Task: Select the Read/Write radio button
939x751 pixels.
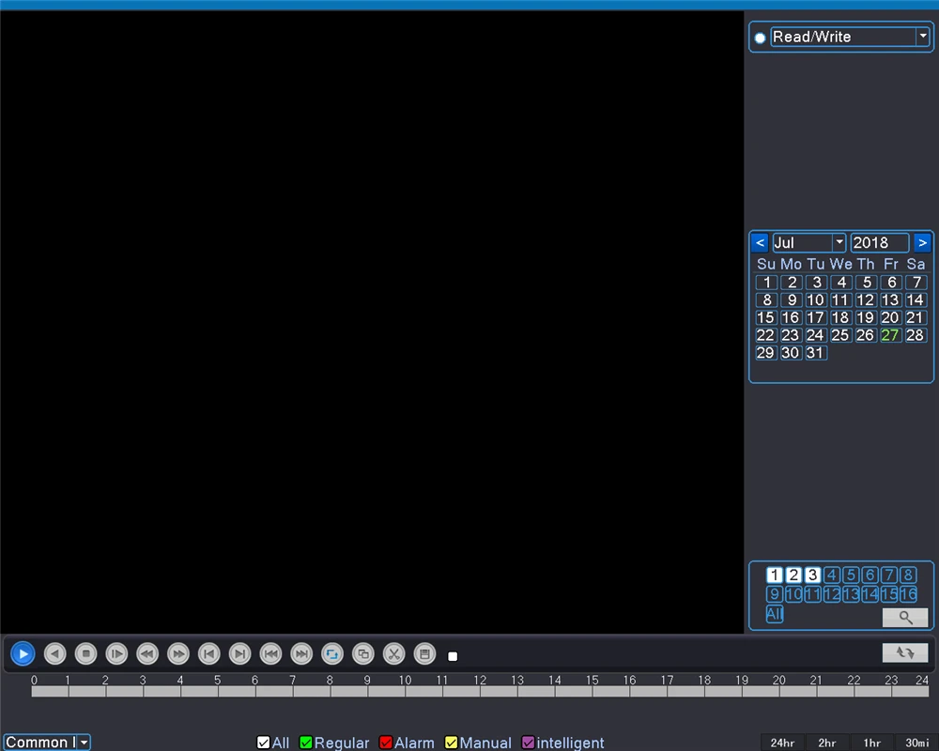Action: [760, 38]
